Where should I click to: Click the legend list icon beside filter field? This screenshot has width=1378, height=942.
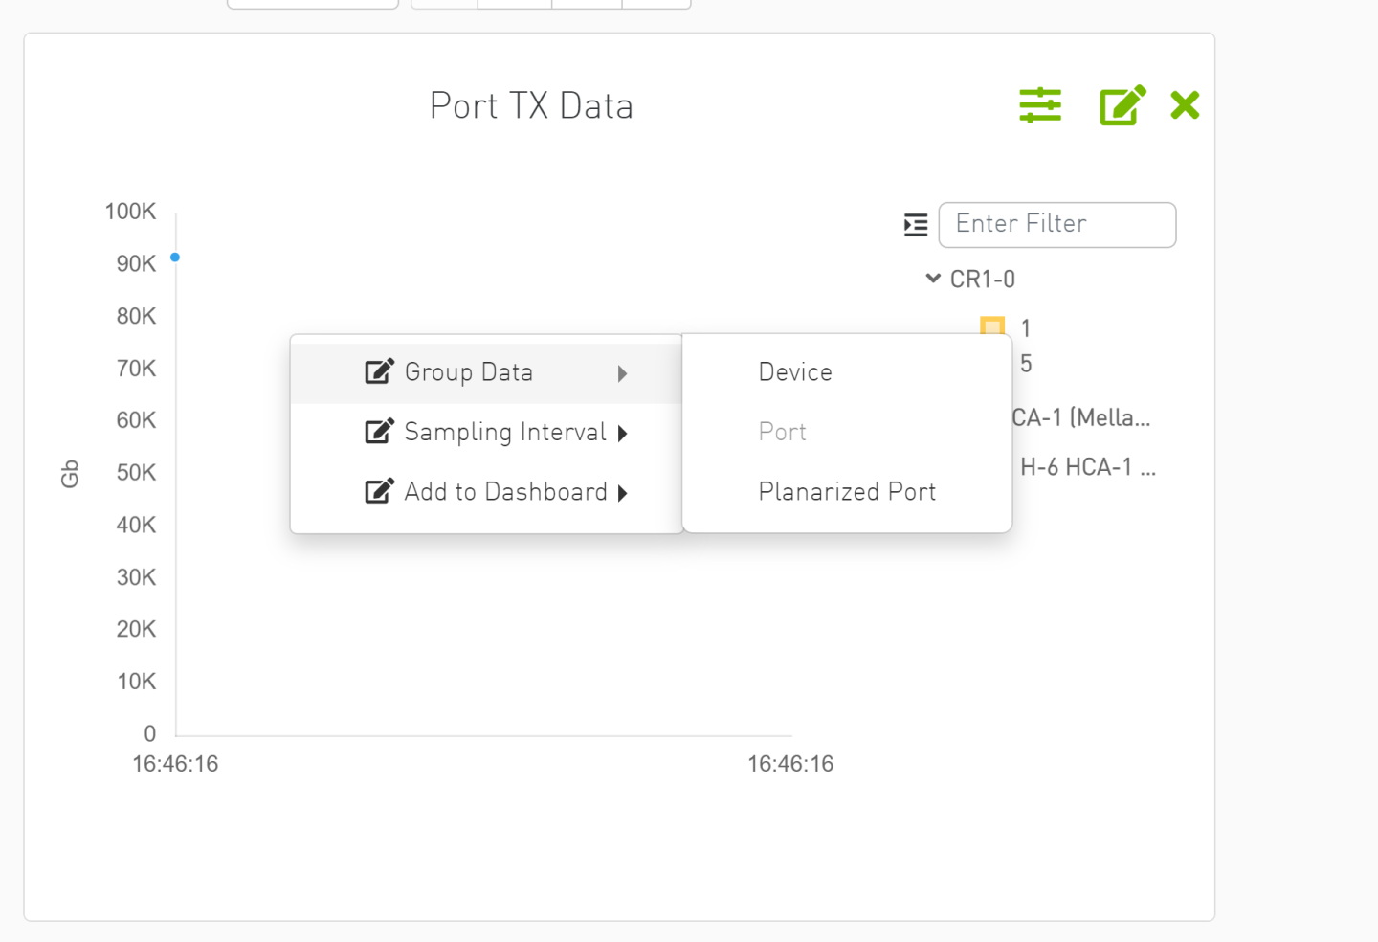(915, 224)
